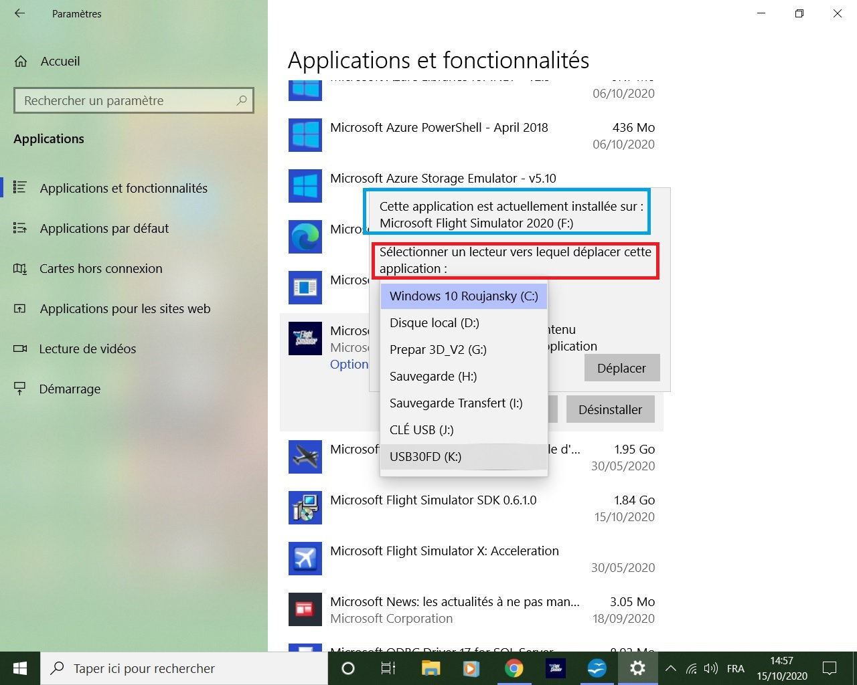The height and width of the screenshot is (685, 857).
Task: Open the volume speaker tray icon
Action: point(711,668)
